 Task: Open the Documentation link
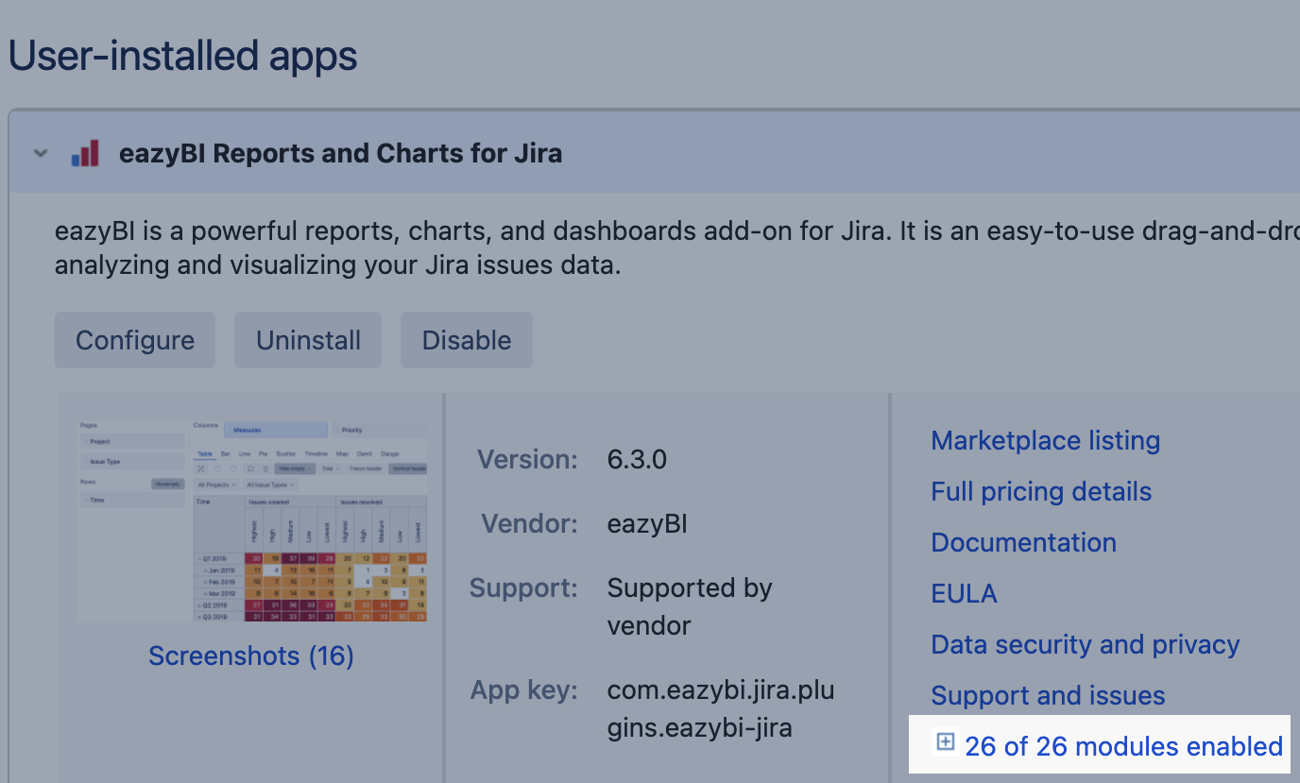click(1023, 543)
